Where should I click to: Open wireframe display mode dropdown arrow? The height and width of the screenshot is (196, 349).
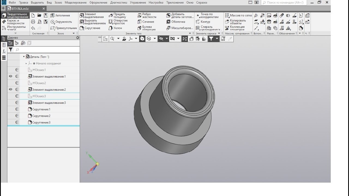155,39
